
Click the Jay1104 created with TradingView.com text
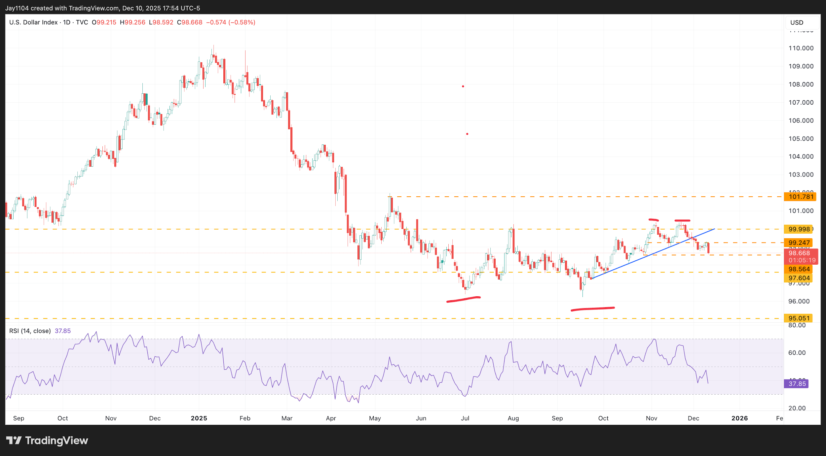(x=61, y=8)
